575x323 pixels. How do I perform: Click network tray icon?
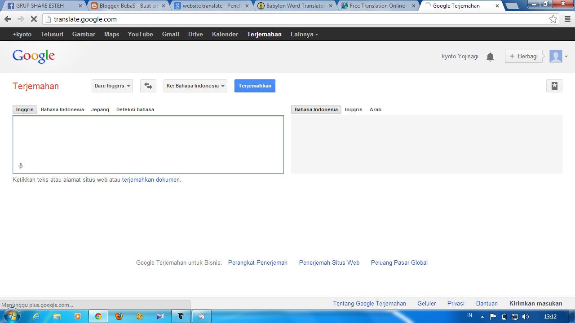[x=515, y=317]
